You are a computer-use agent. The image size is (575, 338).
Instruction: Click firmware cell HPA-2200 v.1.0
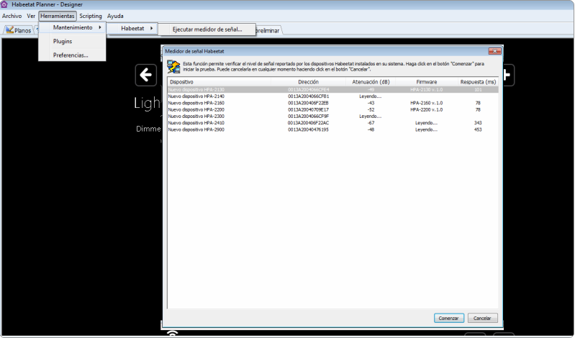427,109
